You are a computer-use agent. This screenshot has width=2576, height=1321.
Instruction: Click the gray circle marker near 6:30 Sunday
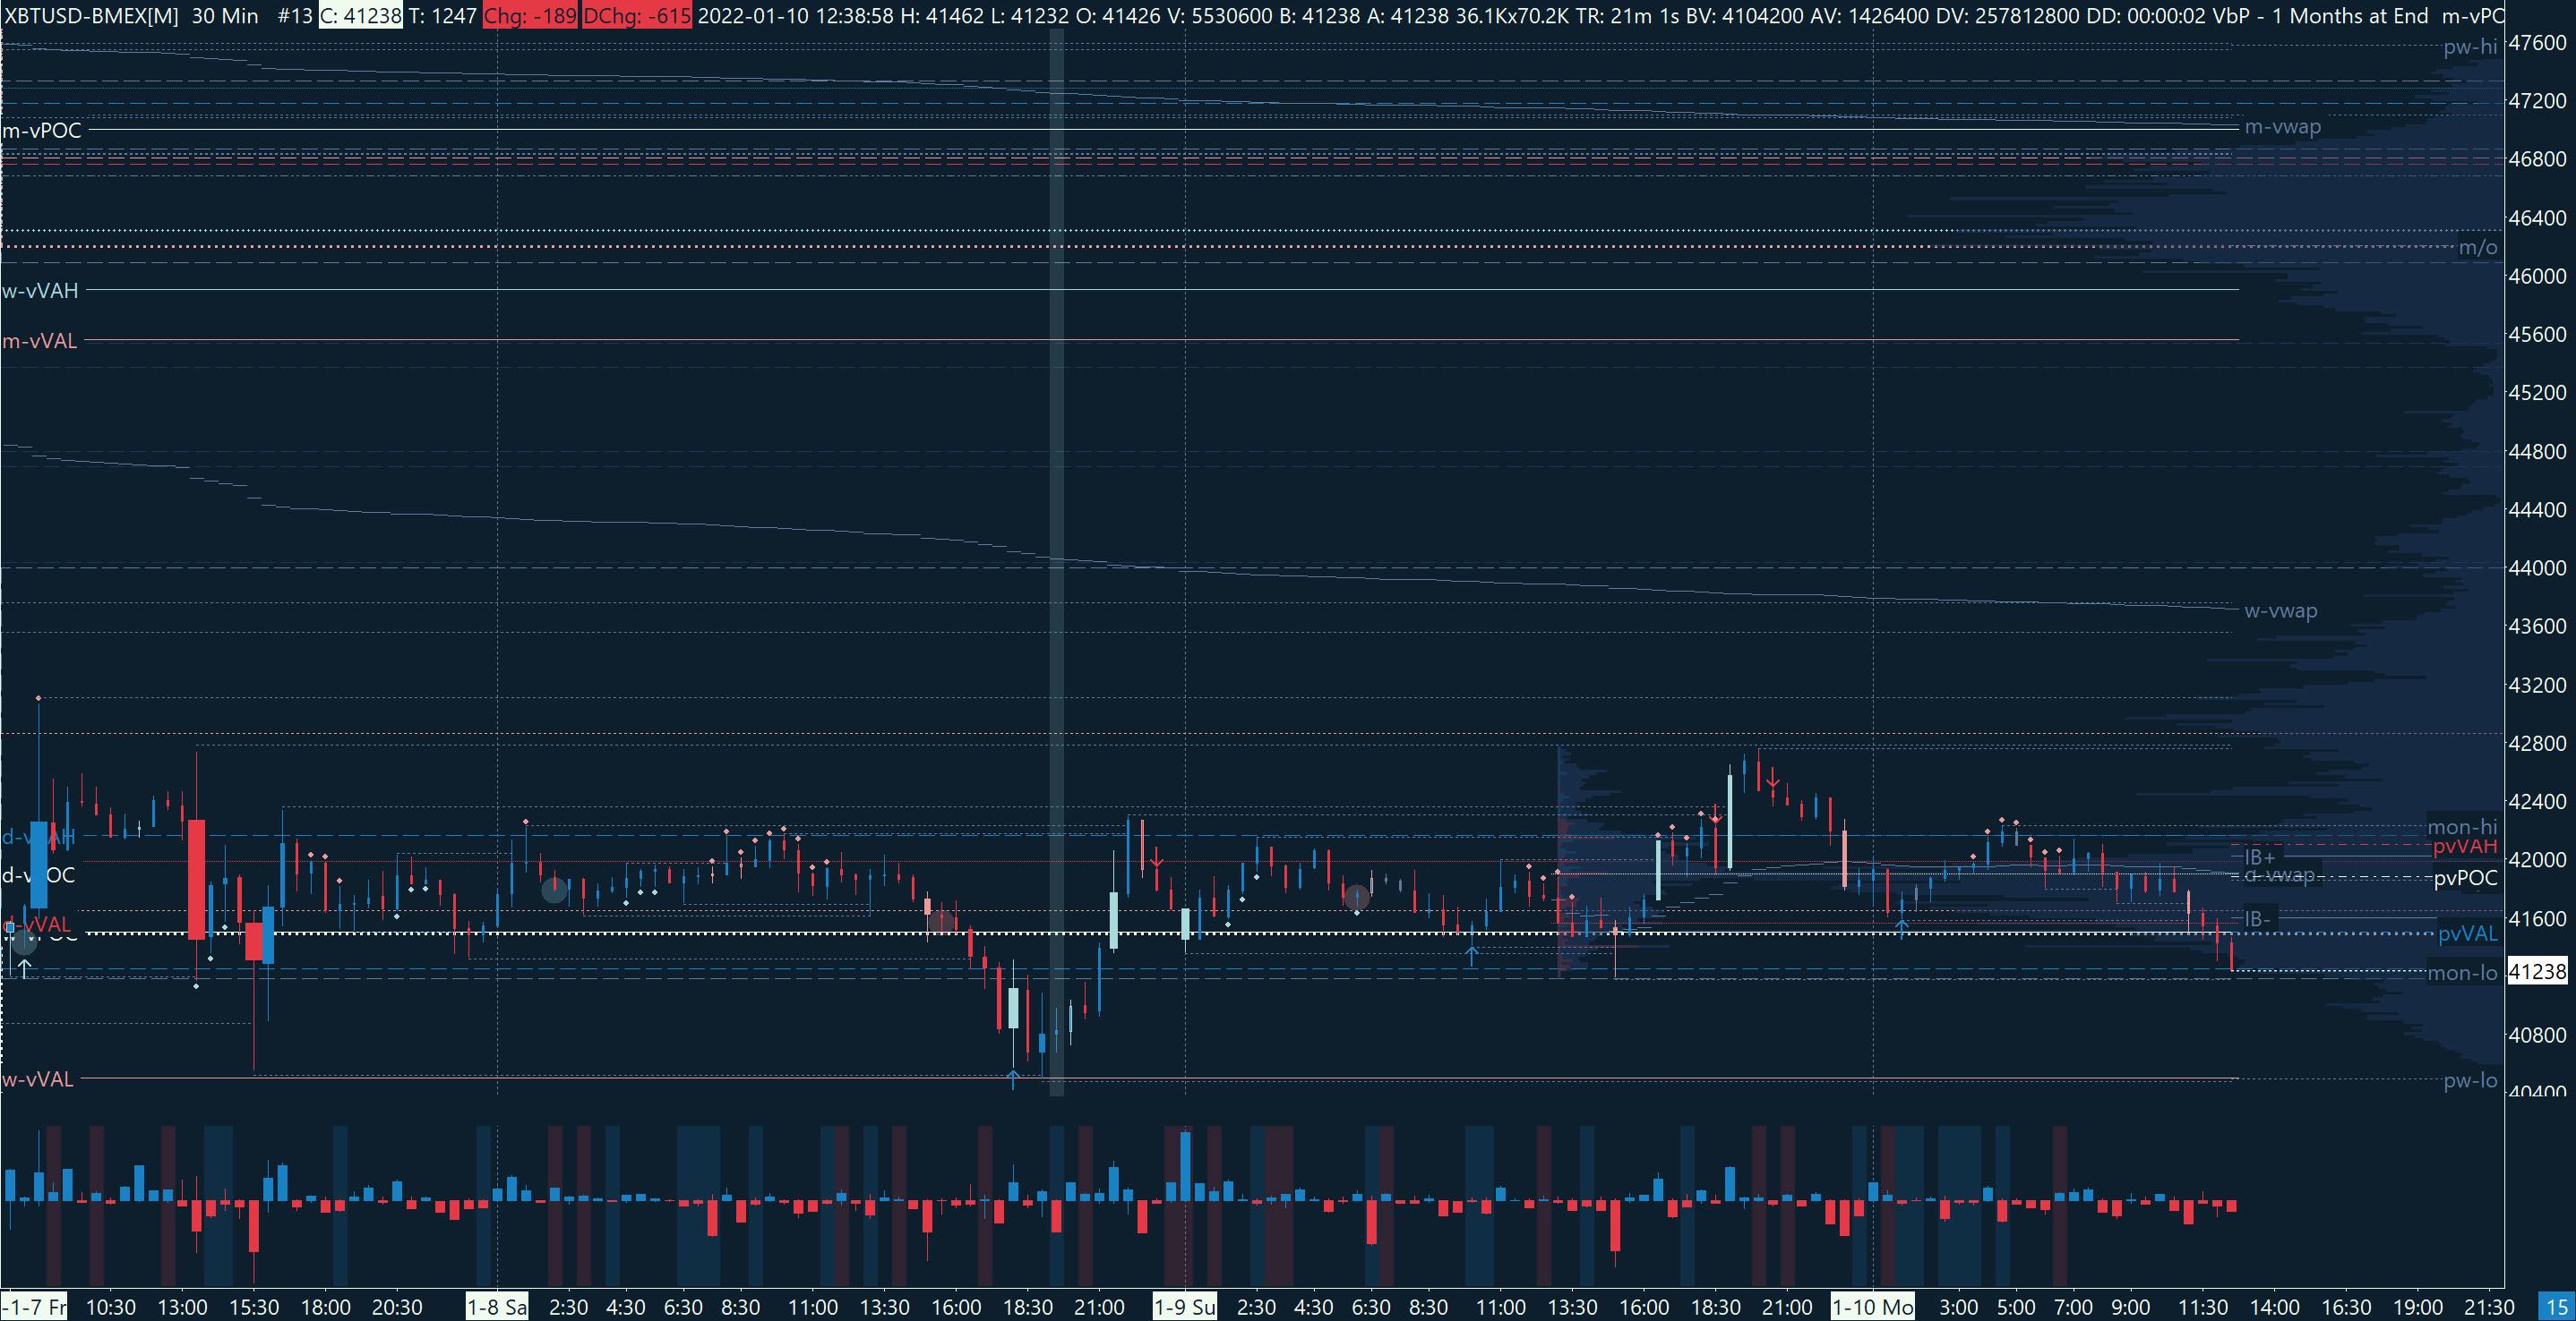(1356, 898)
